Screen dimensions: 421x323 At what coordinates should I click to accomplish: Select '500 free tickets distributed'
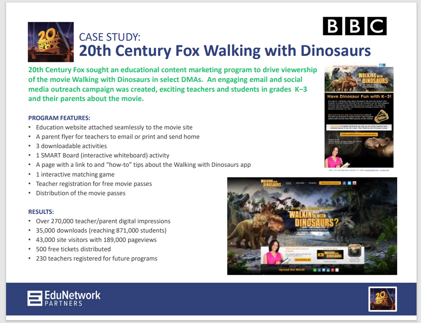(x=73, y=249)
